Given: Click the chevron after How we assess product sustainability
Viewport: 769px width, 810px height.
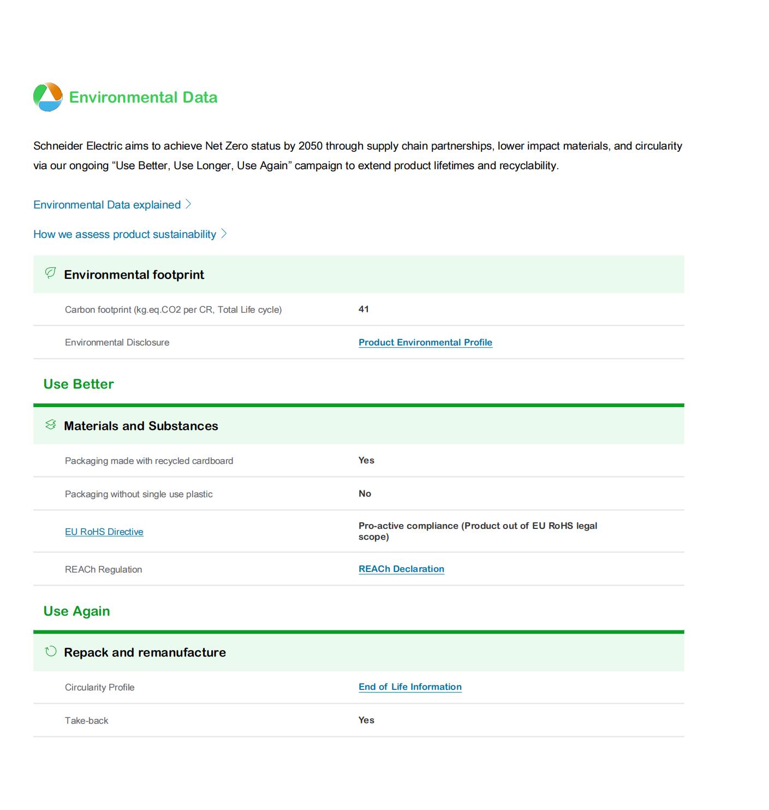Looking at the screenshot, I should [224, 234].
